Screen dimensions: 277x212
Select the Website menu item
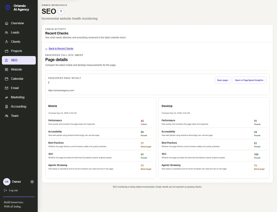click(16, 69)
